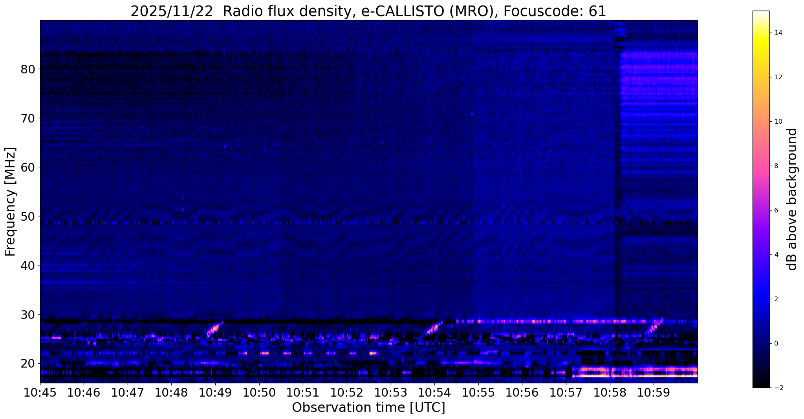Click the 14 value on the colorbar scale
The image size is (804, 419).
pyautogui.click(x=778, y=33)
